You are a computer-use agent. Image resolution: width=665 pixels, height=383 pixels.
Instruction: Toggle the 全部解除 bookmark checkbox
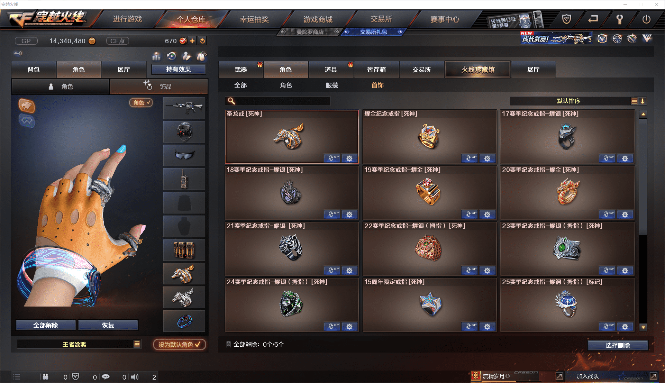[x=228, y=344]
